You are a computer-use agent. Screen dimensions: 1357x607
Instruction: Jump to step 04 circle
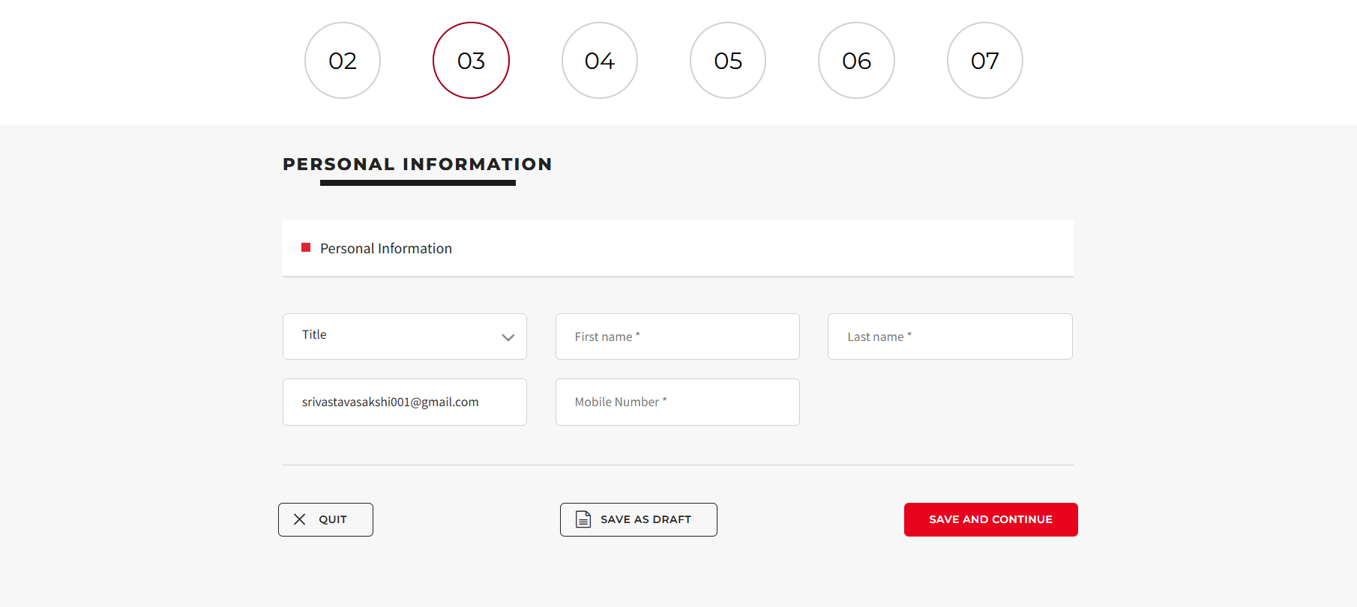pos(600,60)
